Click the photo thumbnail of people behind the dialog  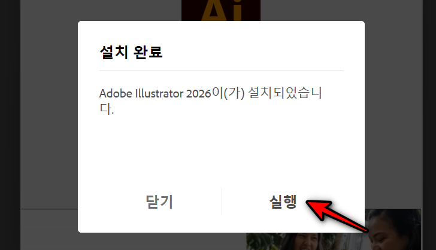click(x=334, y=230)
